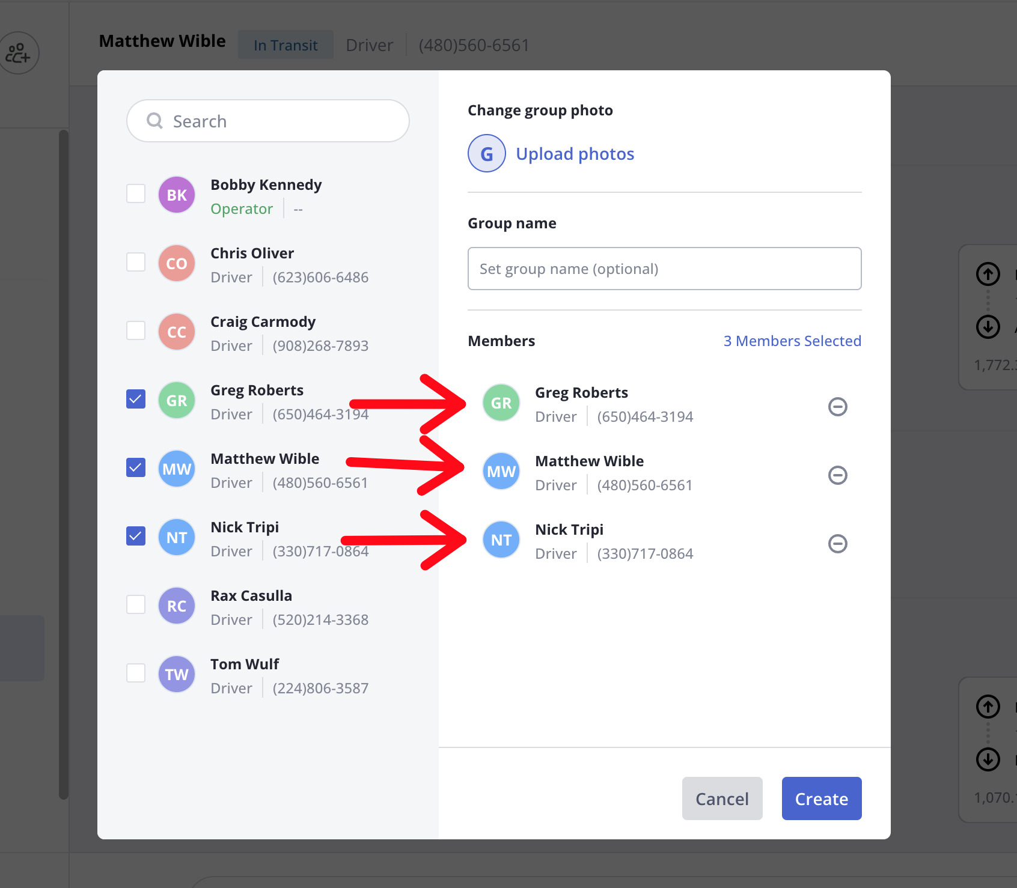Click Nick Tripi name in Members panel
1017x888 pixels.
tap(569, 529)
